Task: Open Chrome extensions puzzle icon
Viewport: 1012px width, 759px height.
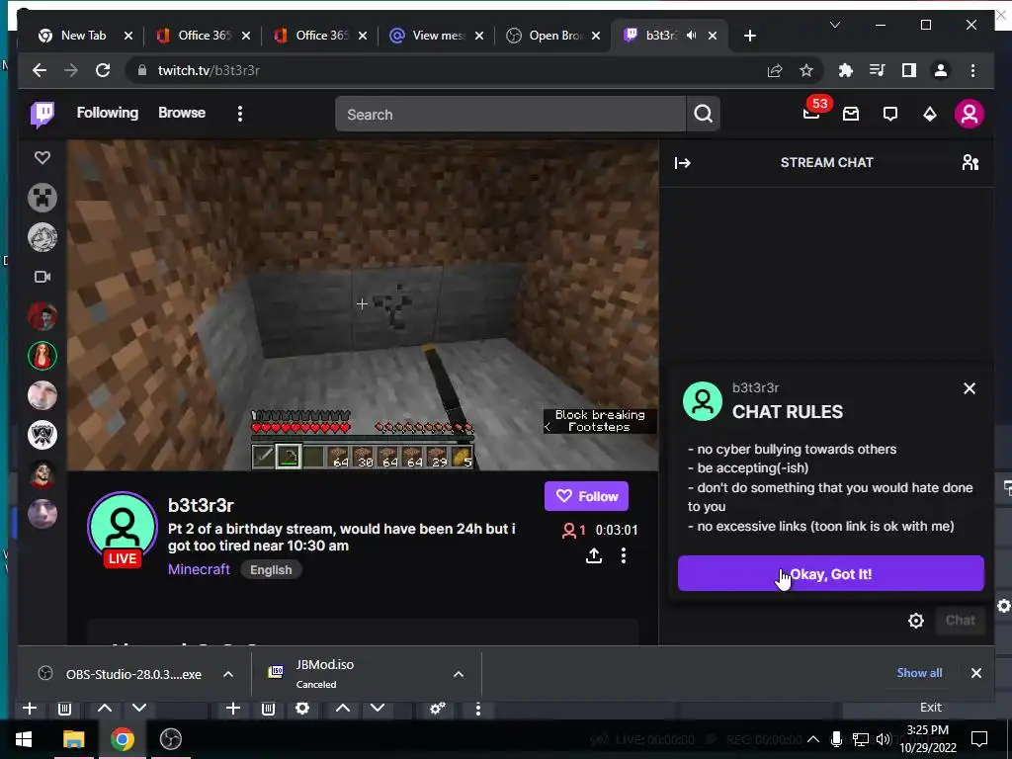Action: pyautogui.click(x=846, y=70)
